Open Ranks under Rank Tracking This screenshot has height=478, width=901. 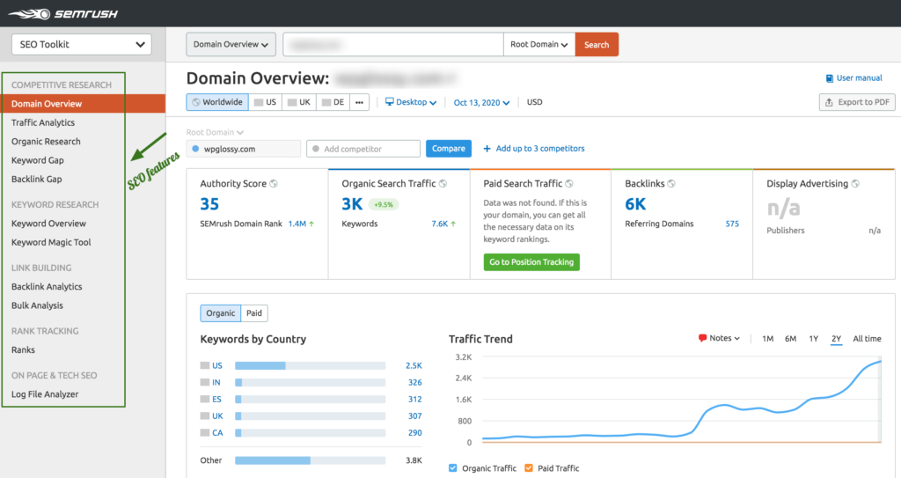point(23,349)
